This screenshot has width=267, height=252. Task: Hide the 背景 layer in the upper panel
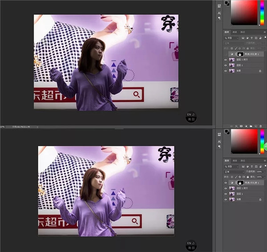tap(226, 71)
